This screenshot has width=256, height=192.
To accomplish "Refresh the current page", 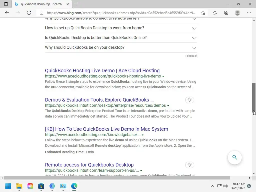I will coord(29,13).
